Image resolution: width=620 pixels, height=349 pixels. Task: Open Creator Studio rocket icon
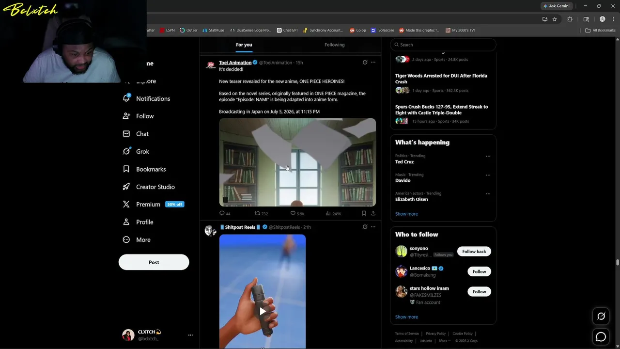tap(126, 187)
